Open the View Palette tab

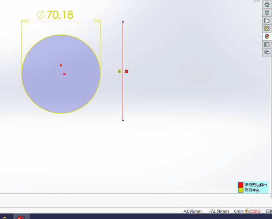[267, 28]
